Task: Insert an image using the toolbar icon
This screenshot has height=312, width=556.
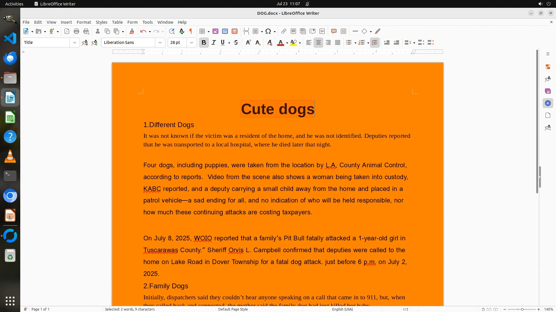Action: (x=215, y=31)
